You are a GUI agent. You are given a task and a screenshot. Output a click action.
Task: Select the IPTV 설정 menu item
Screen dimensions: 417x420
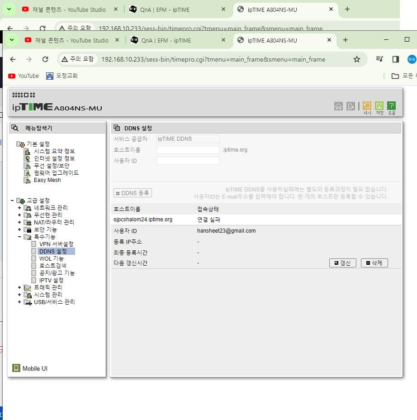point(51,280)
